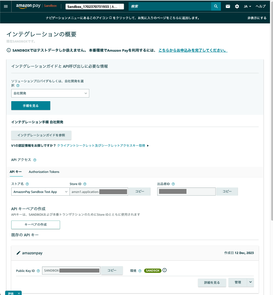Click the 検索 search input field
This screenshot has height=295, width=273.
coord(169,6)
